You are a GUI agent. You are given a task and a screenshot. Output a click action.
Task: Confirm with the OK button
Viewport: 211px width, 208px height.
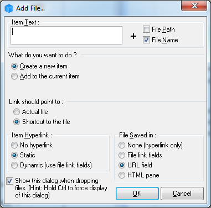pos(137,194)
